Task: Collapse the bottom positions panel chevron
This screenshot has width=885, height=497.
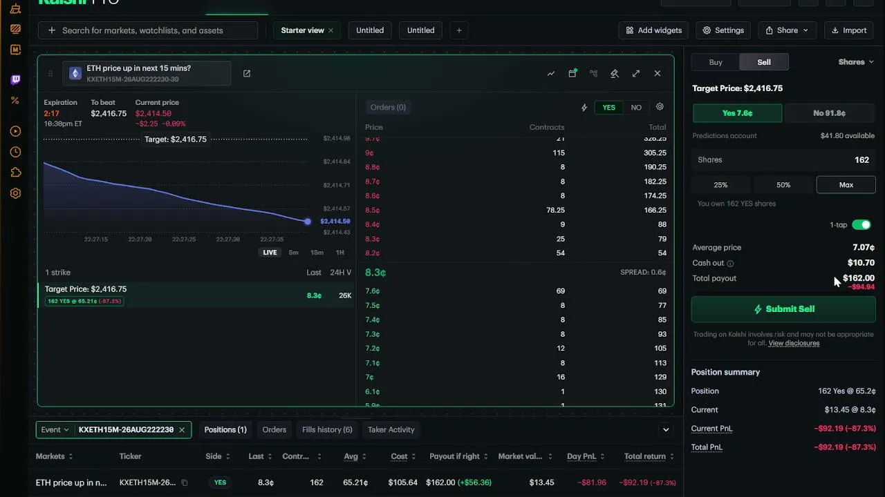Action: pos(666,429)
